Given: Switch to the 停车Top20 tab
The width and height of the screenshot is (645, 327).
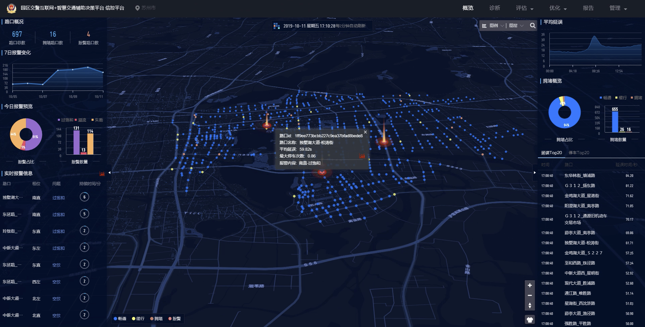Looking at the screenshot, I should tap(579, 153).
